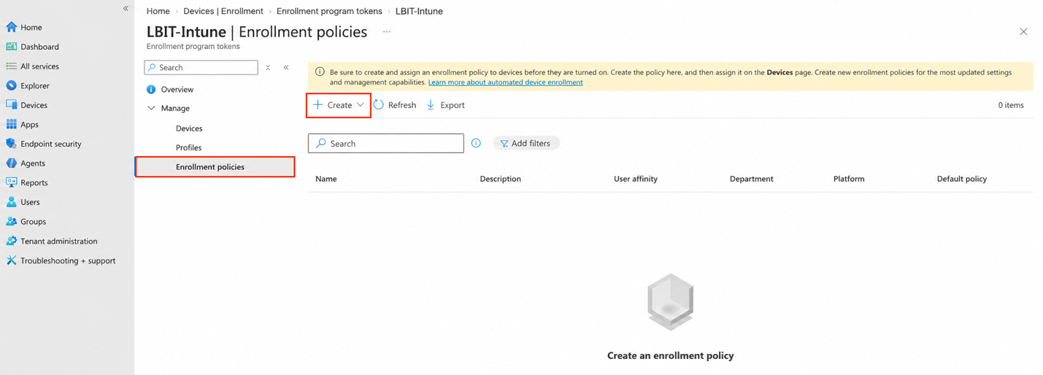This screenshot has height=375, width=1043.
Task: Click the Users person icon
Action: tap(12, 202)
